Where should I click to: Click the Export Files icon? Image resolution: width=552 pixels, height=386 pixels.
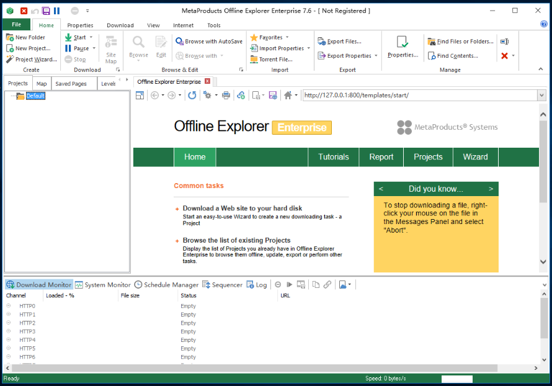point(323,41)
